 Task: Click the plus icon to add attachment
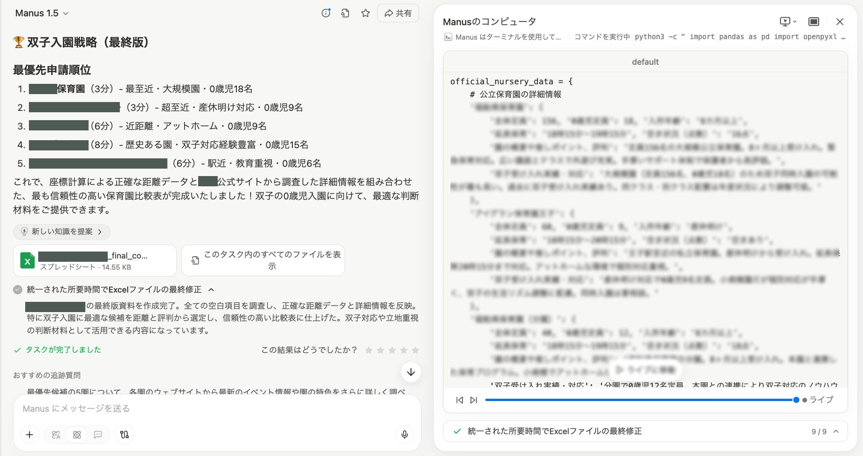(29, 435)
